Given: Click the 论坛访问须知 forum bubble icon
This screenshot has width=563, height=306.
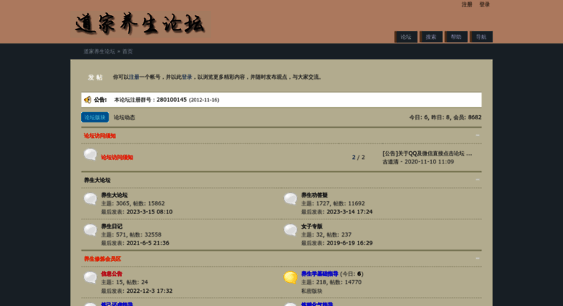Looking at the screenshot, I should (x=90, y=155).
